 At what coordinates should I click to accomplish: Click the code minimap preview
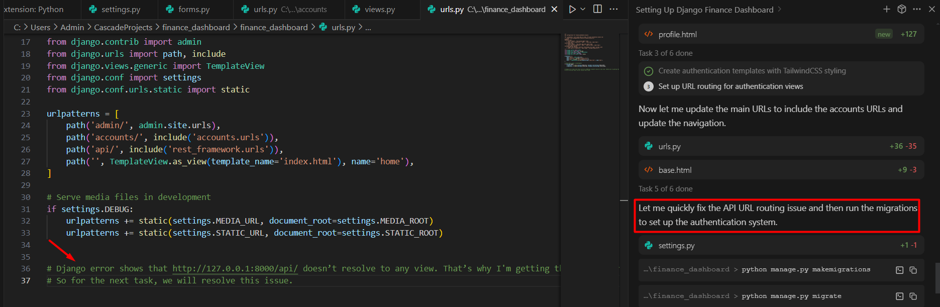[x=591, y=53]
